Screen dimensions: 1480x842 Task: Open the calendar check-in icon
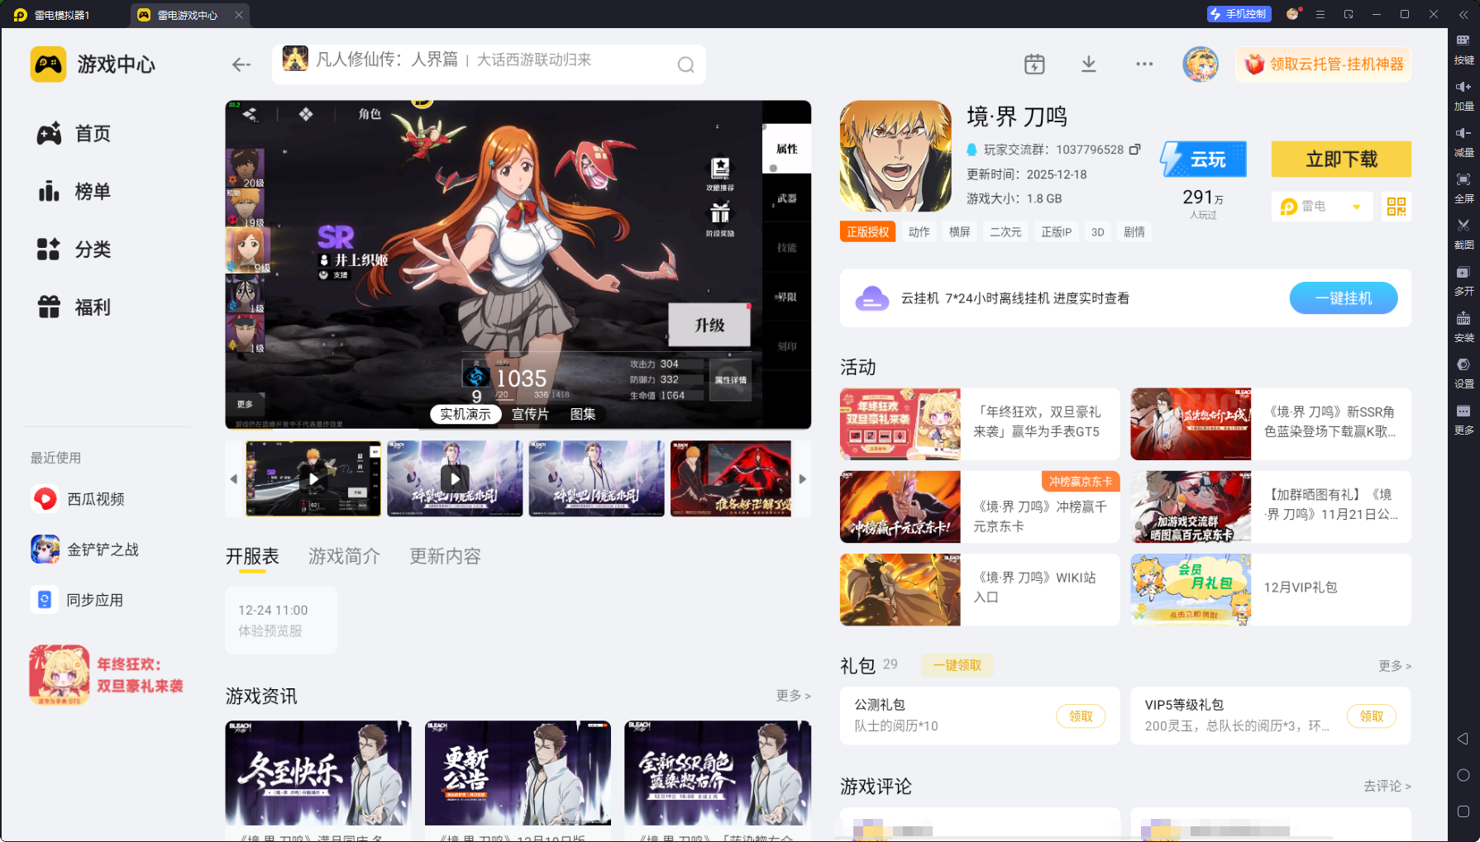coord(1034,64)
